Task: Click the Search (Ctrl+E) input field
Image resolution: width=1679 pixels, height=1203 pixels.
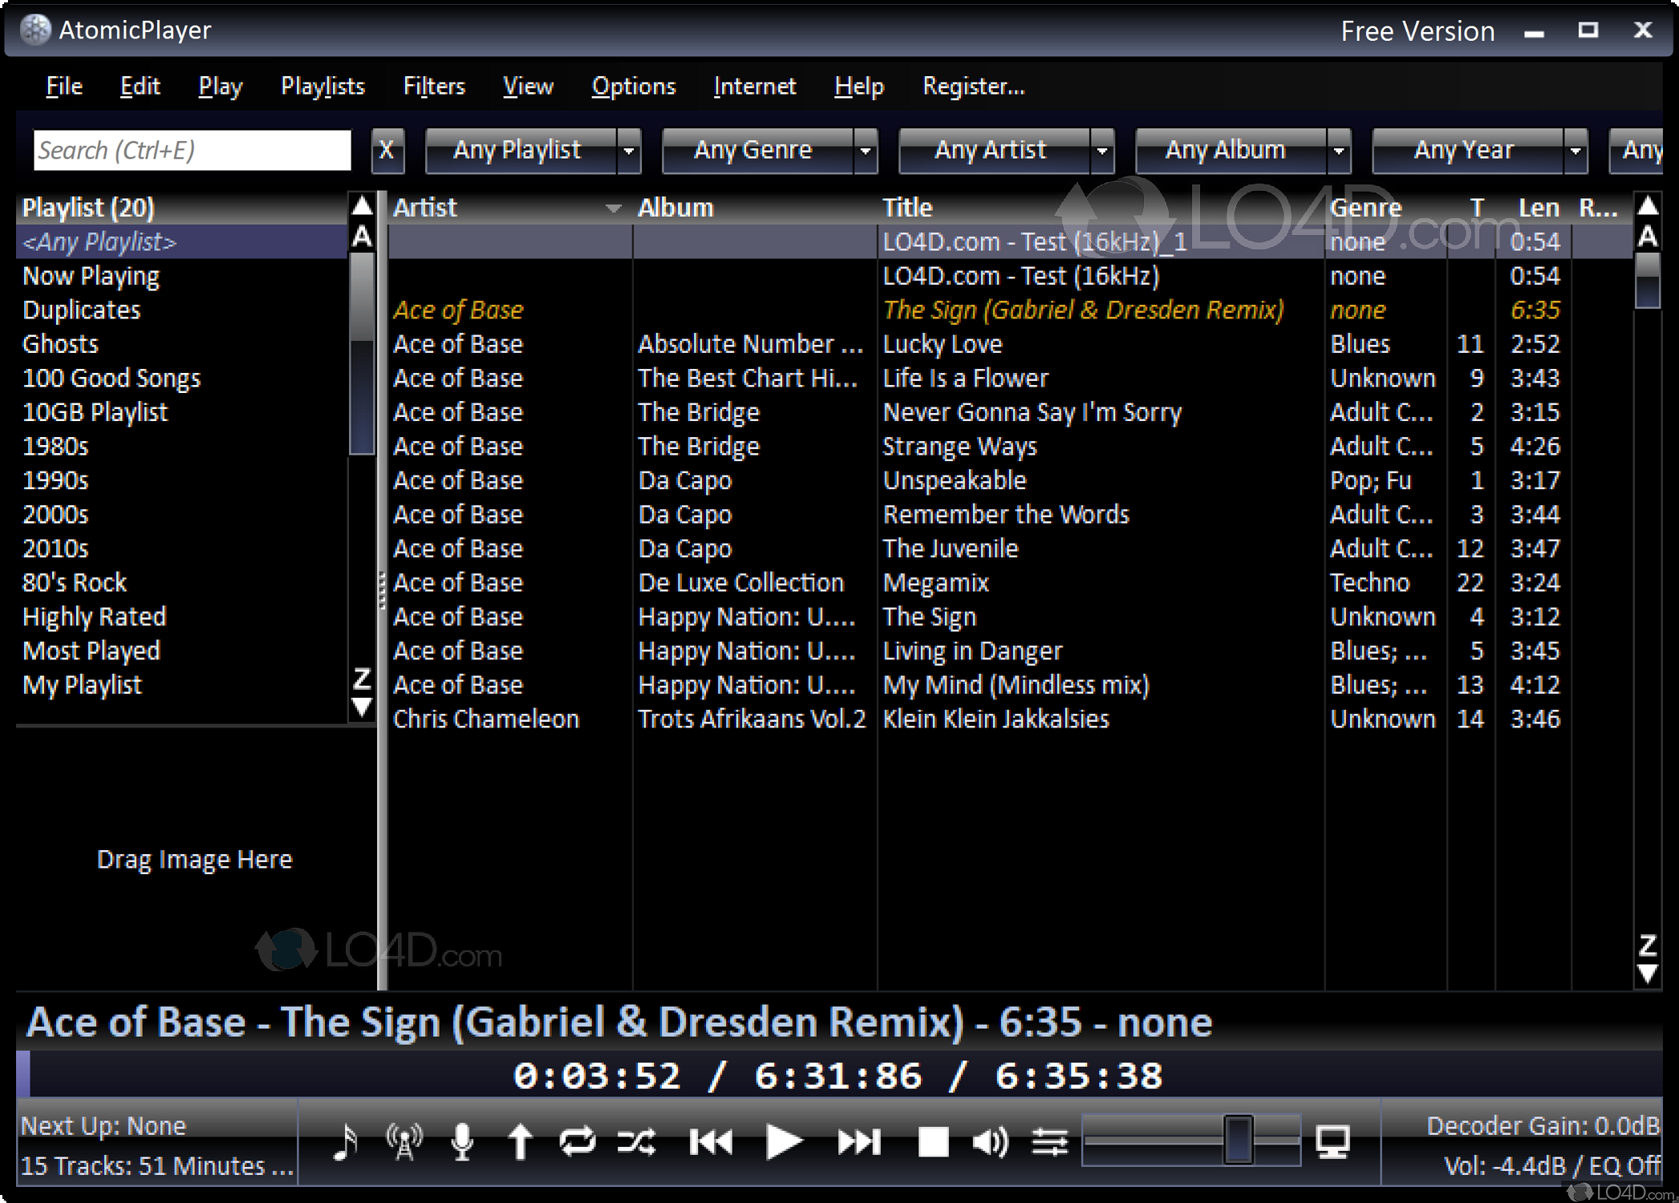Action: pyautogui.click(x=192, y=150)
